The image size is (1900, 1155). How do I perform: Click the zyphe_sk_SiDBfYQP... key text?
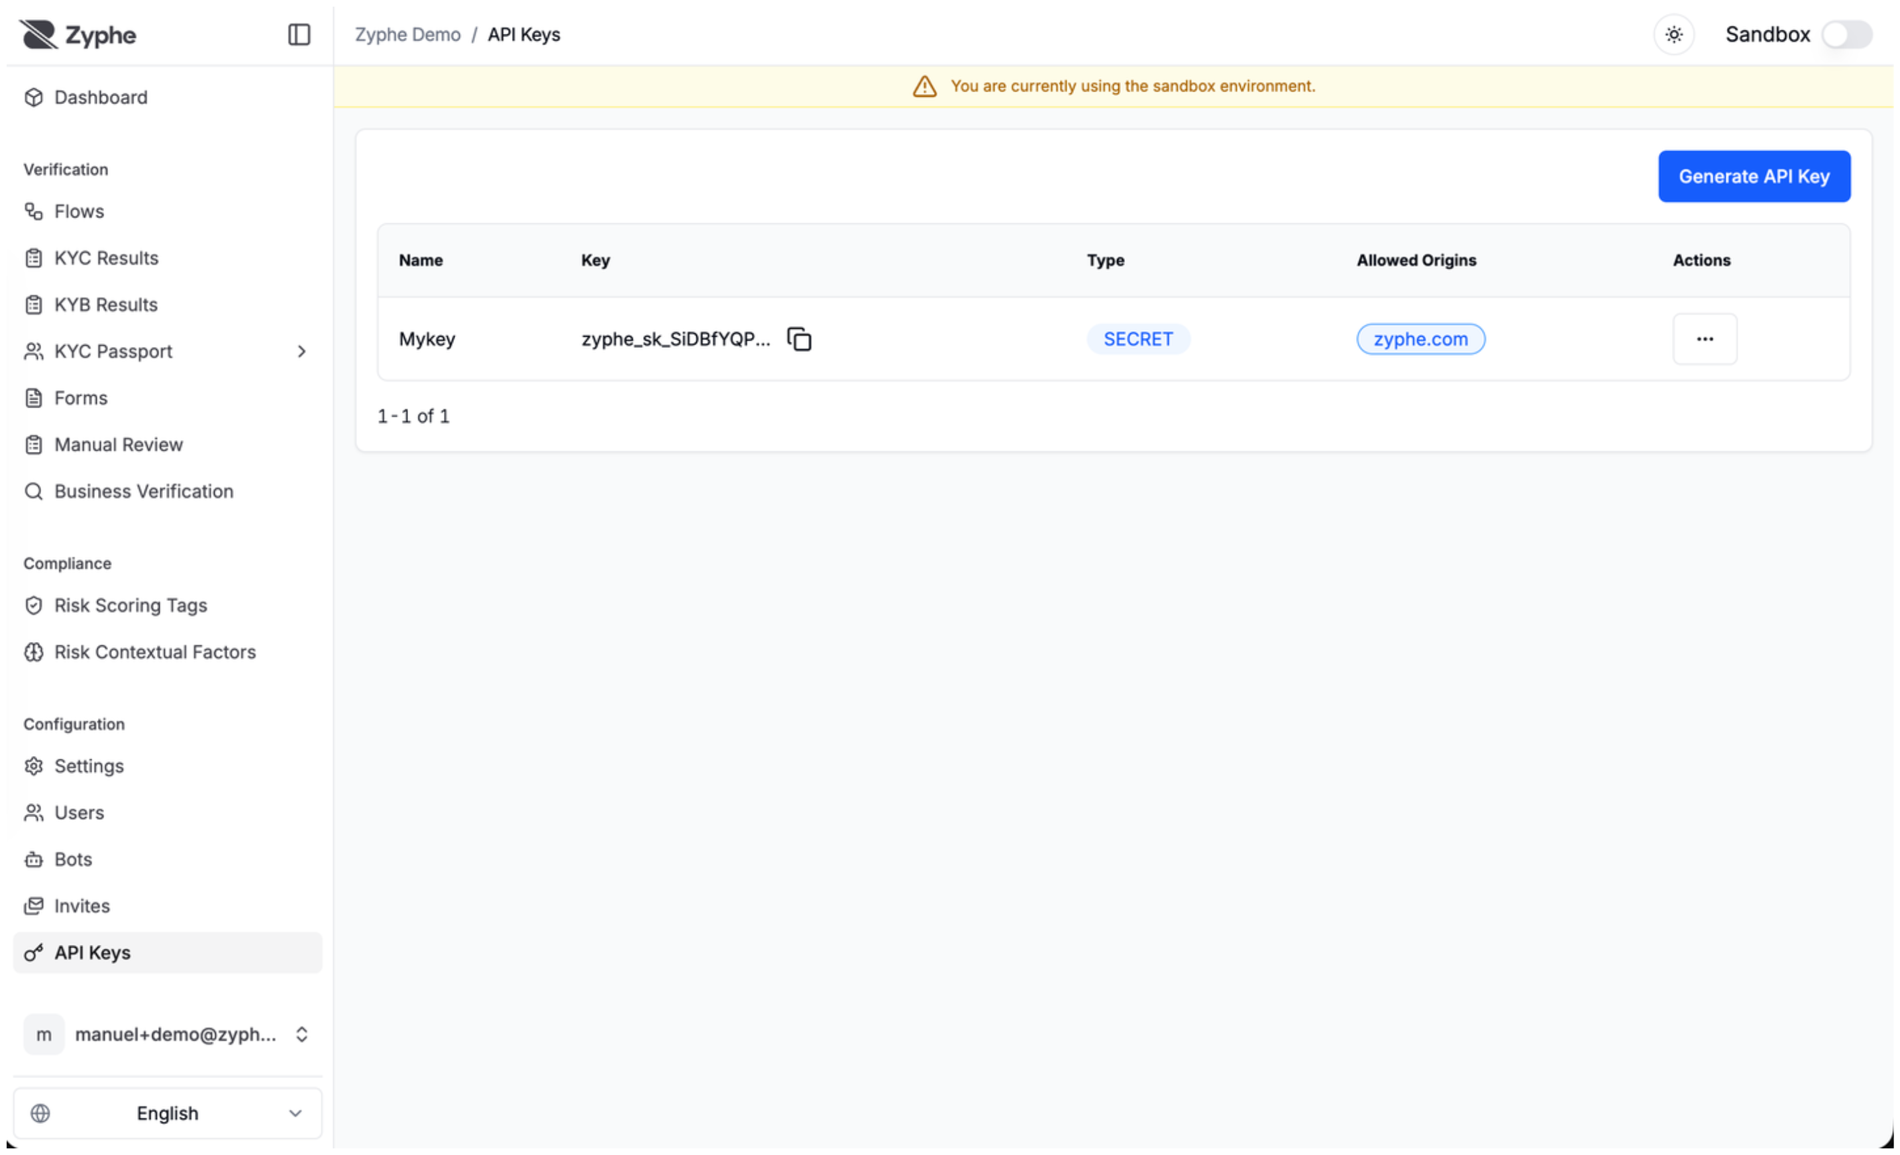pos(676,339)
